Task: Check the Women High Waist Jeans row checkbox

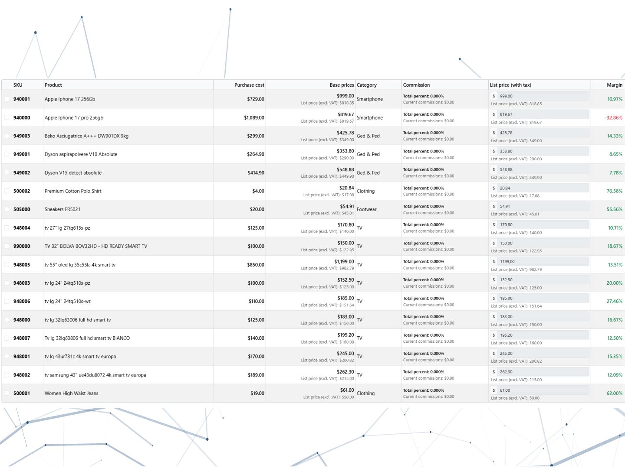Action: (7, 393)
